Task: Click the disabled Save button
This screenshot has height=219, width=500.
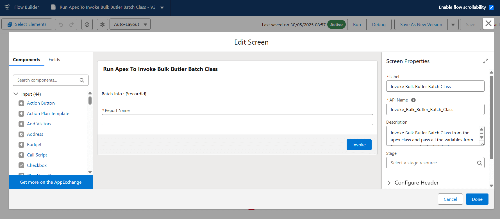Action: pyautogui.click(x=471, y=25)
